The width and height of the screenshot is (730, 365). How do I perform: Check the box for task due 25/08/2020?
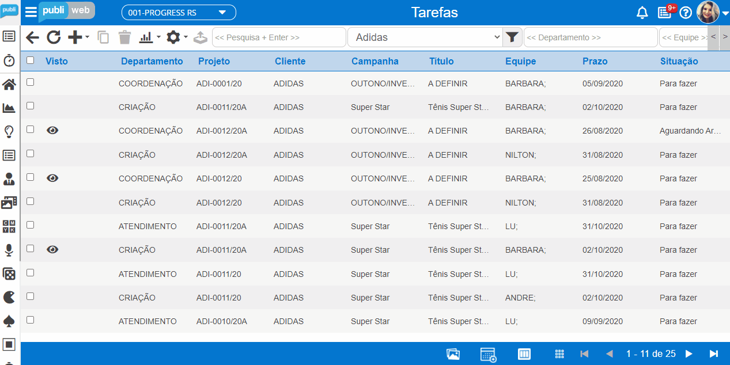pyautogui.click(x=31, y=177)
